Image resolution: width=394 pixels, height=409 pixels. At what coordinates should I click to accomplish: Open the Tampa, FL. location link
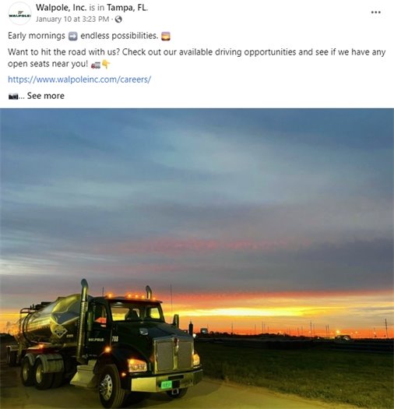pyautogui.click(x=127, y=8)
